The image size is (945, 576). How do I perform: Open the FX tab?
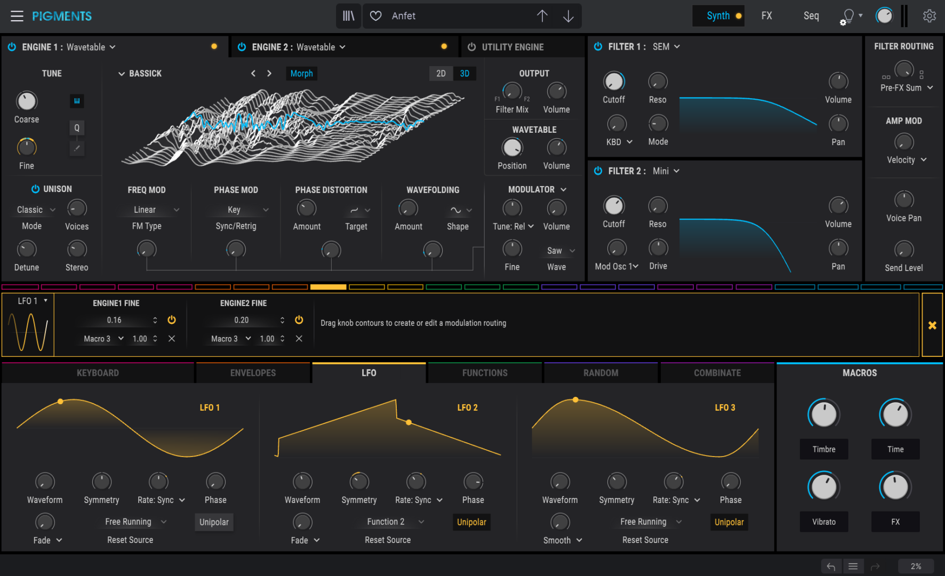[x=766, y=16]
